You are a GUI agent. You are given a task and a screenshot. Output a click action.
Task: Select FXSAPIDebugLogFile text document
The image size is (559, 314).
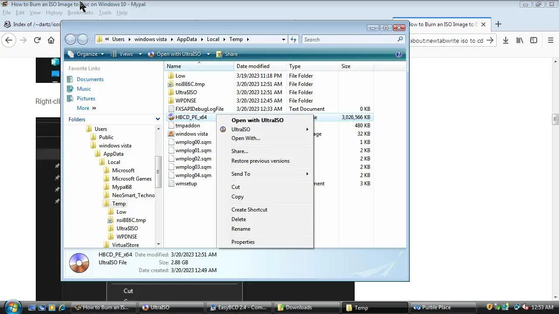coord(199,109)
